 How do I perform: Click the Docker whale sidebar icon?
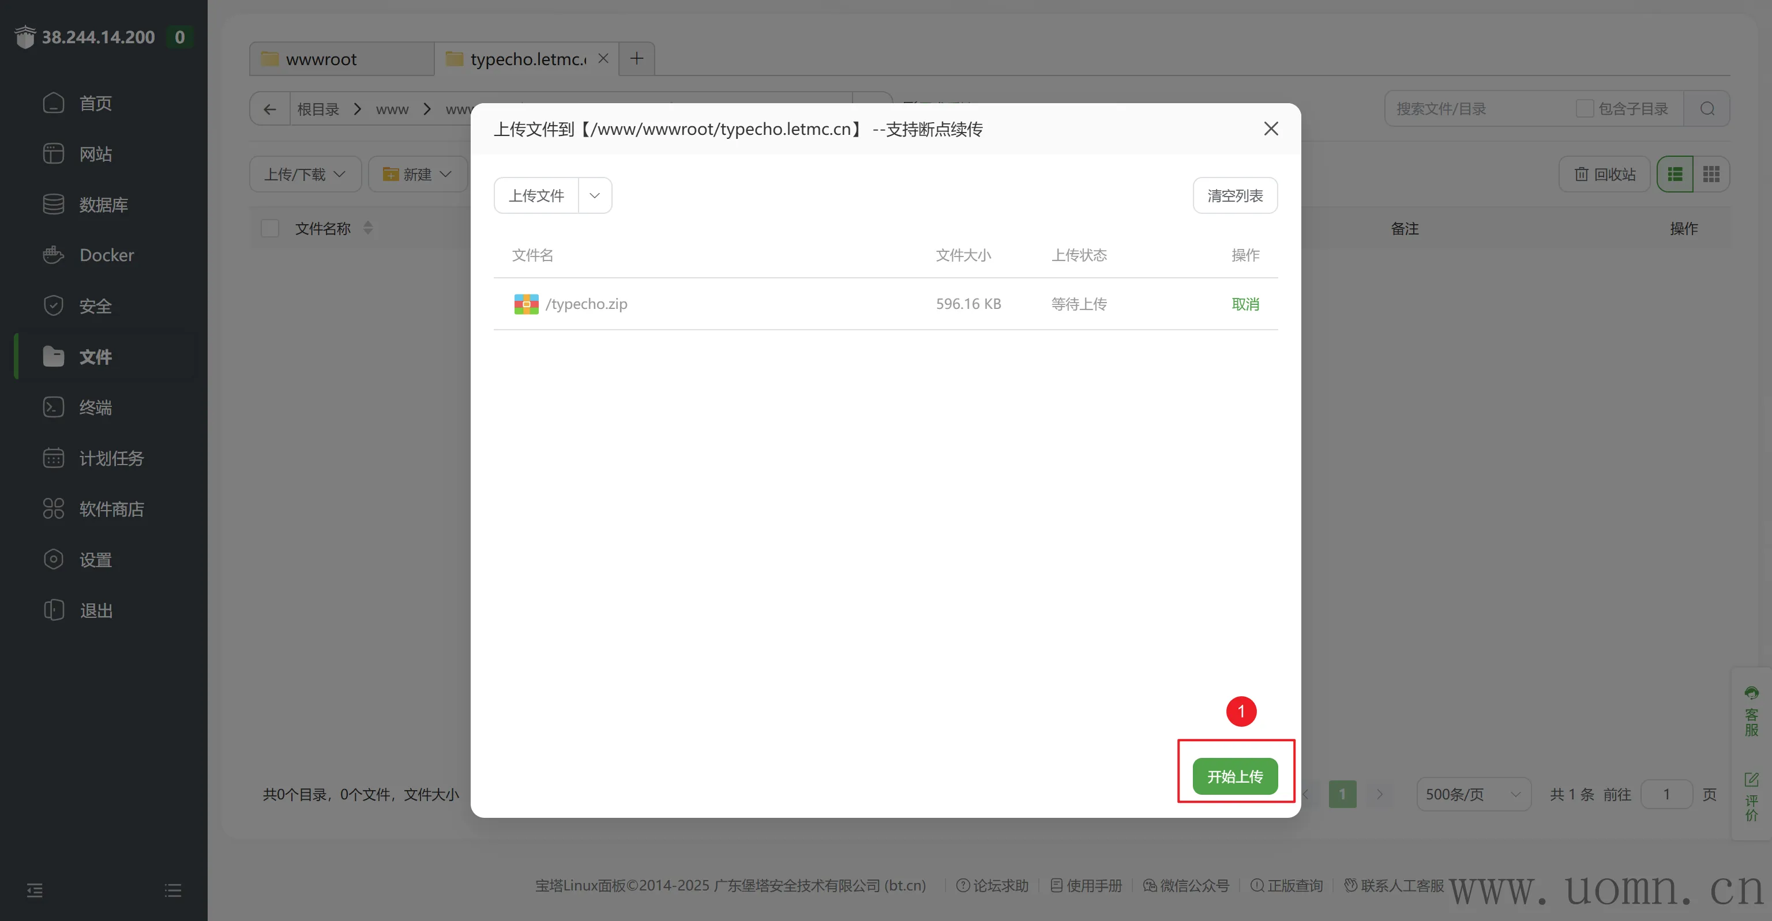[x=53, y=255]
